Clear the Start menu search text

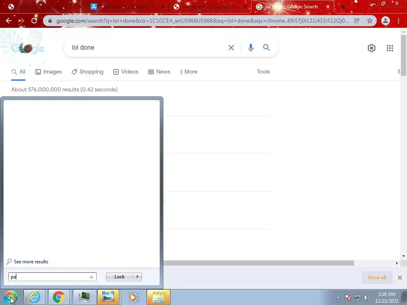click(91, 277)
